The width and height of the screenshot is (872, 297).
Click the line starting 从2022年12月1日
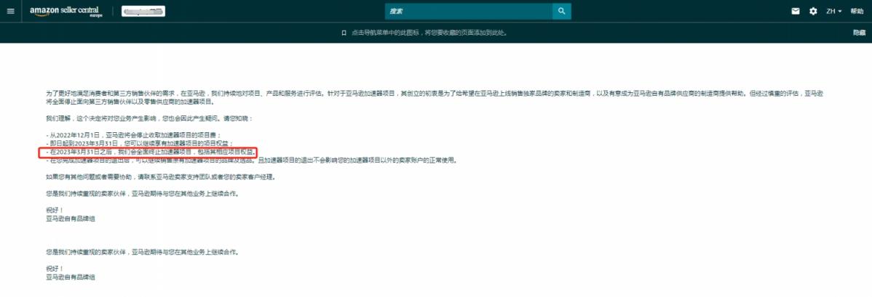(x=133, y=135)
